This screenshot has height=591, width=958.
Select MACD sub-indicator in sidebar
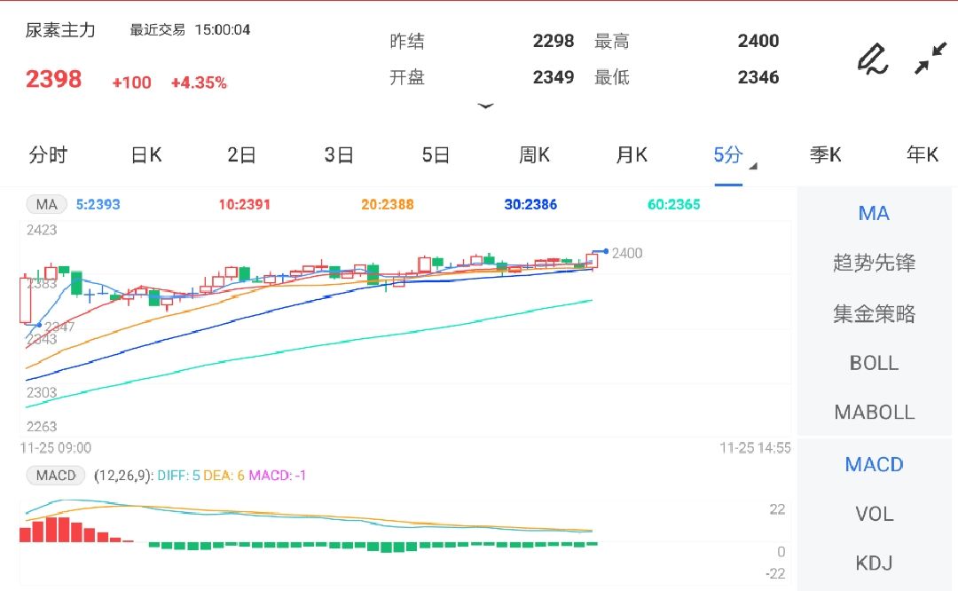tap(874, 464)
